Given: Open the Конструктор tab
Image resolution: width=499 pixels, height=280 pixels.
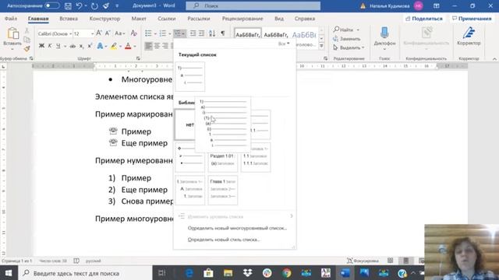Looking at the screenshot, I should click(x=104, y=19).
